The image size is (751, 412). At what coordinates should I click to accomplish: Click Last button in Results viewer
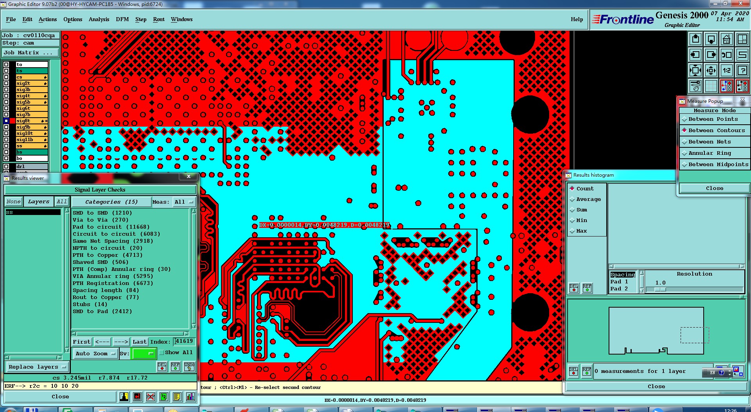[x=139, y=342]
